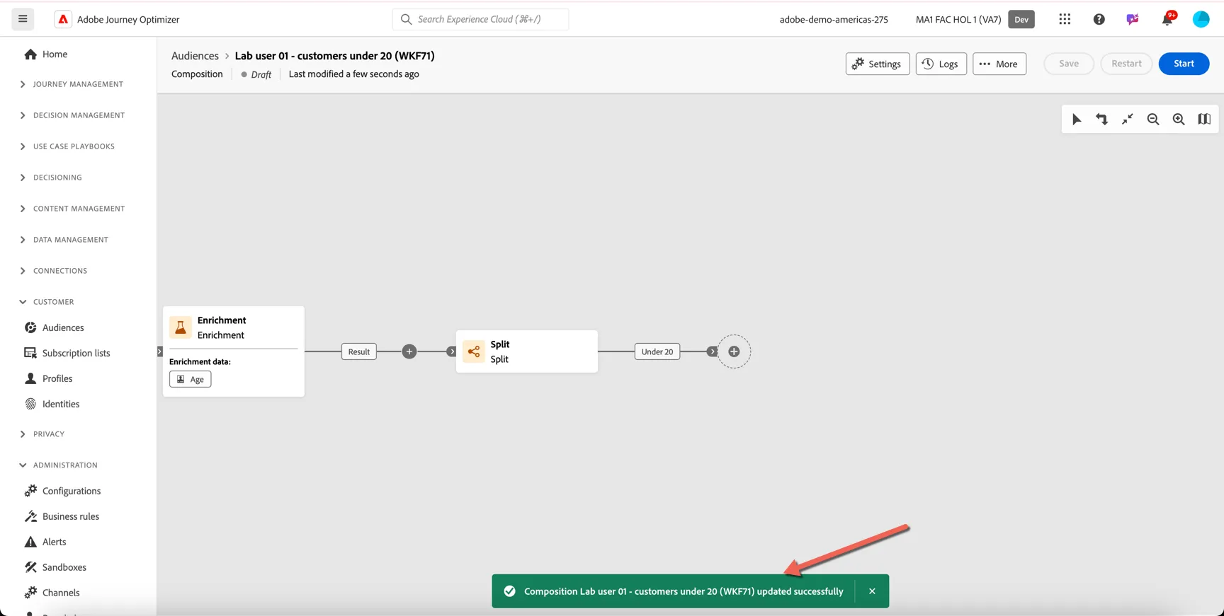Open Identities in the sidebar
1224x616 pixels.
coord(52,404)
